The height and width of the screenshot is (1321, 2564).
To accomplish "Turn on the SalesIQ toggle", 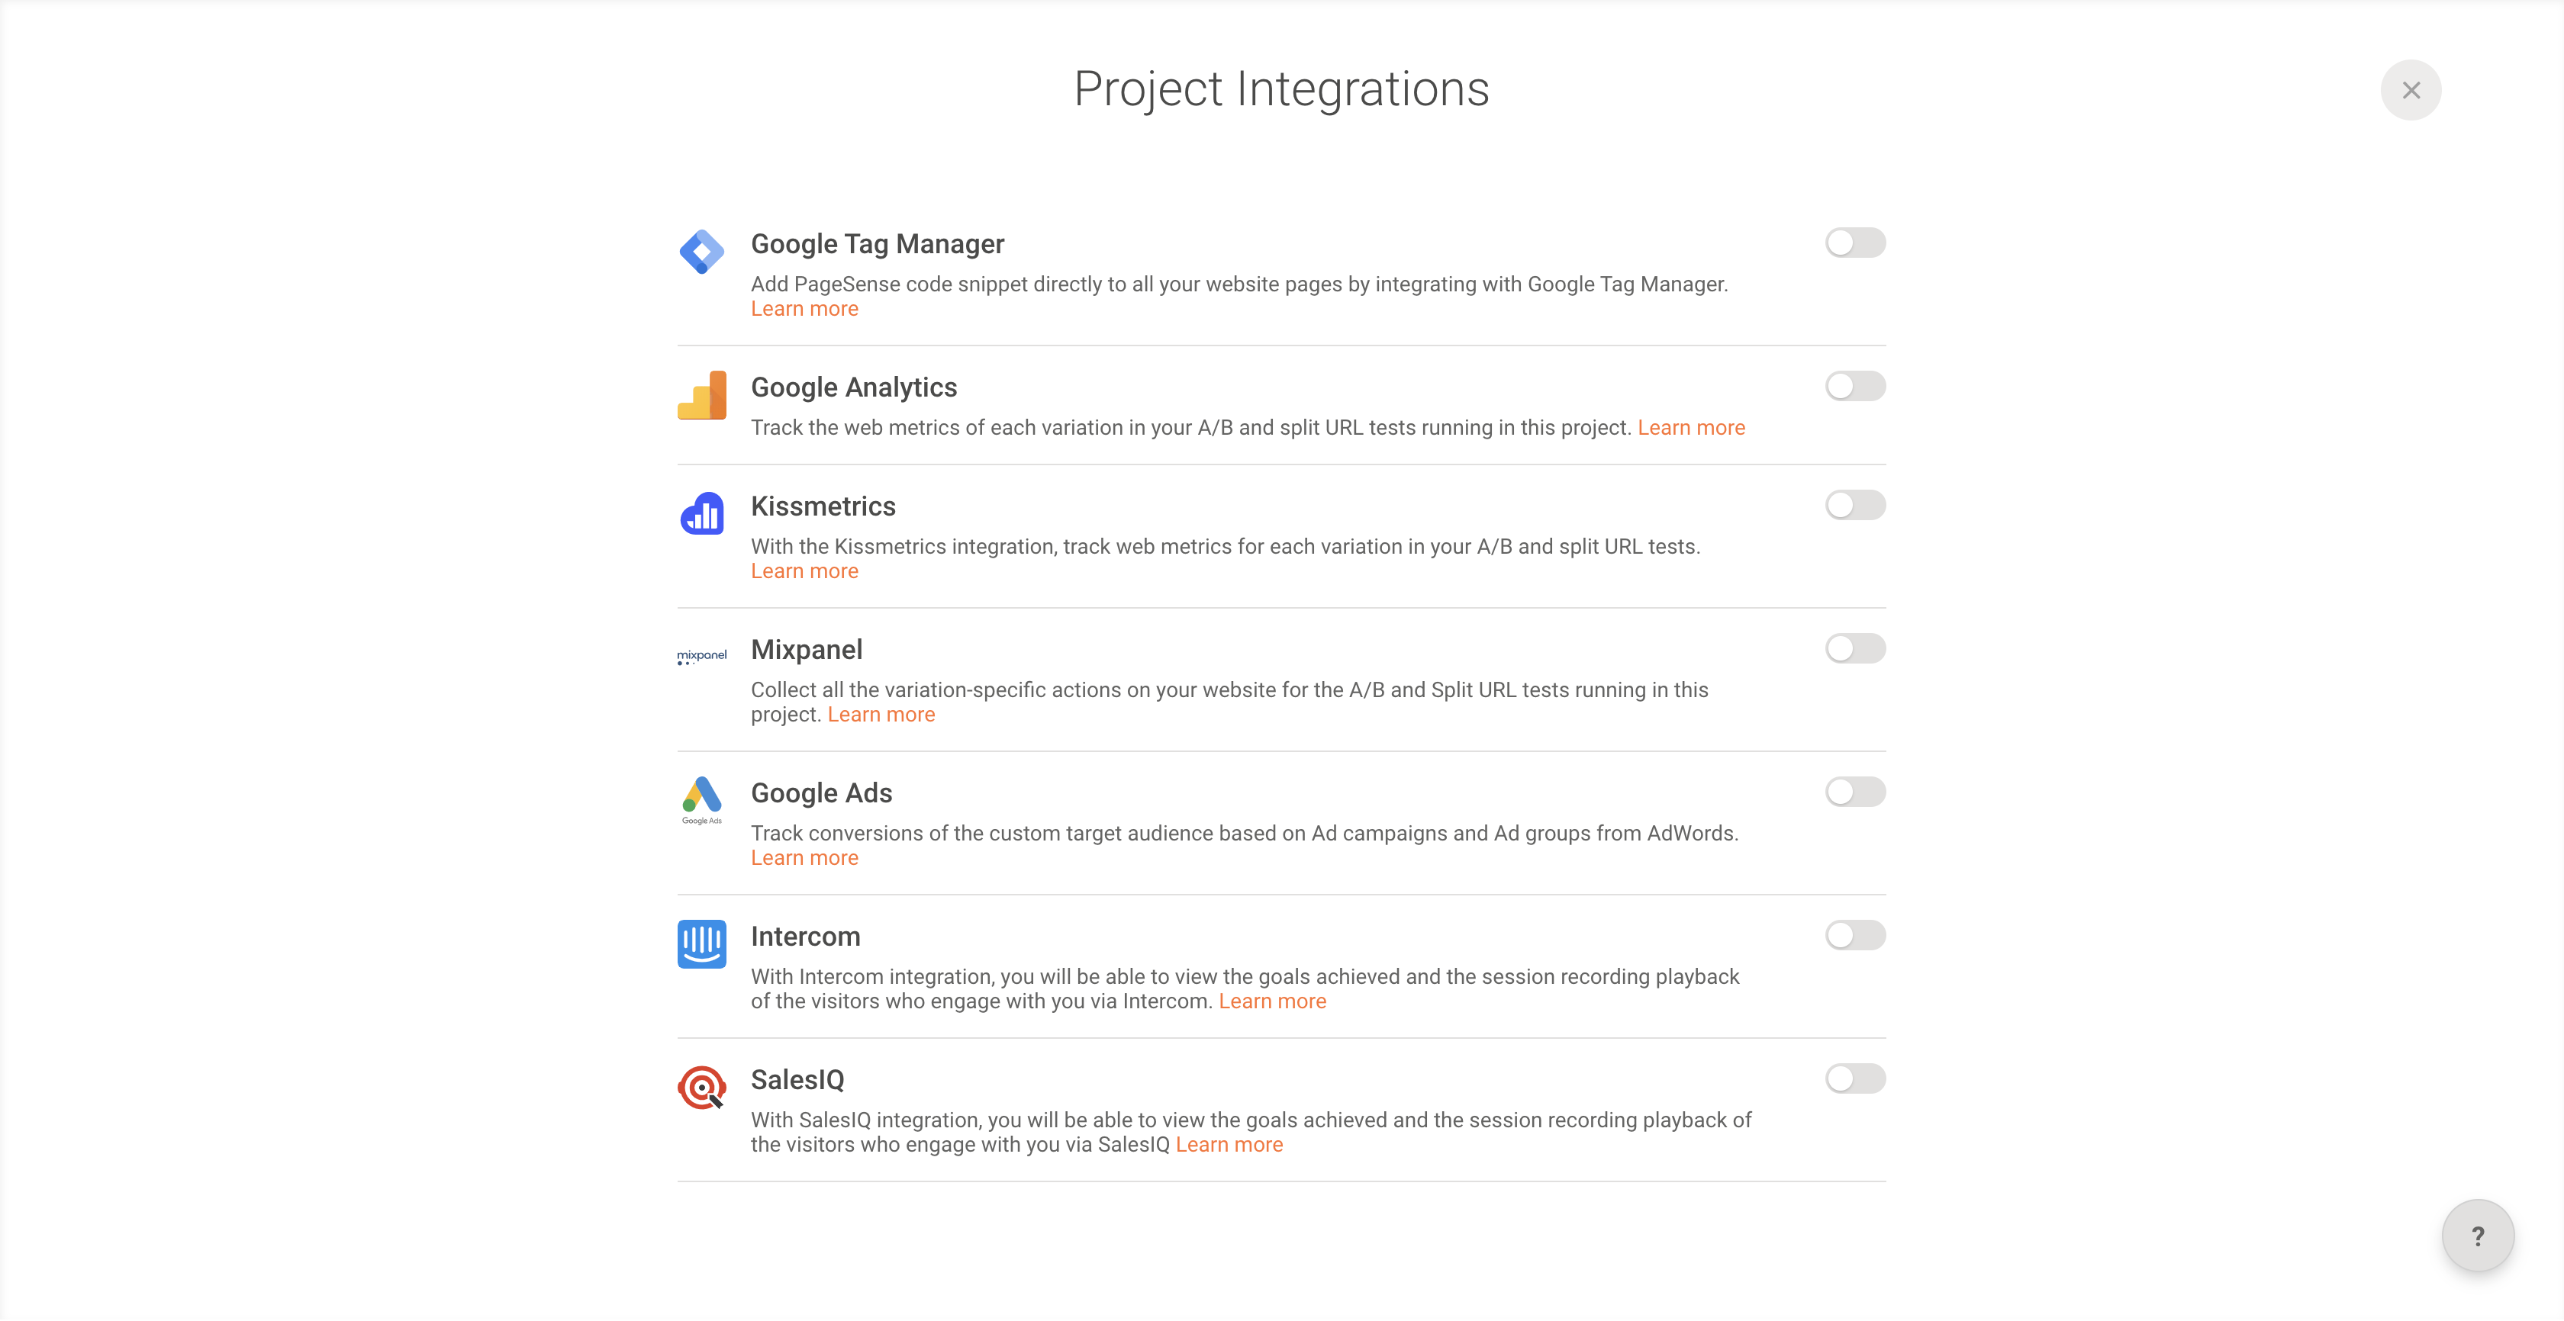I will 1854,1078.
